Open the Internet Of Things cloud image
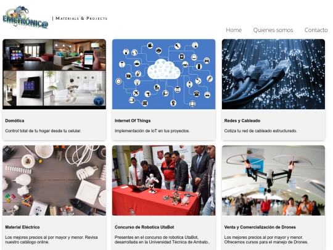 point(164,74)
